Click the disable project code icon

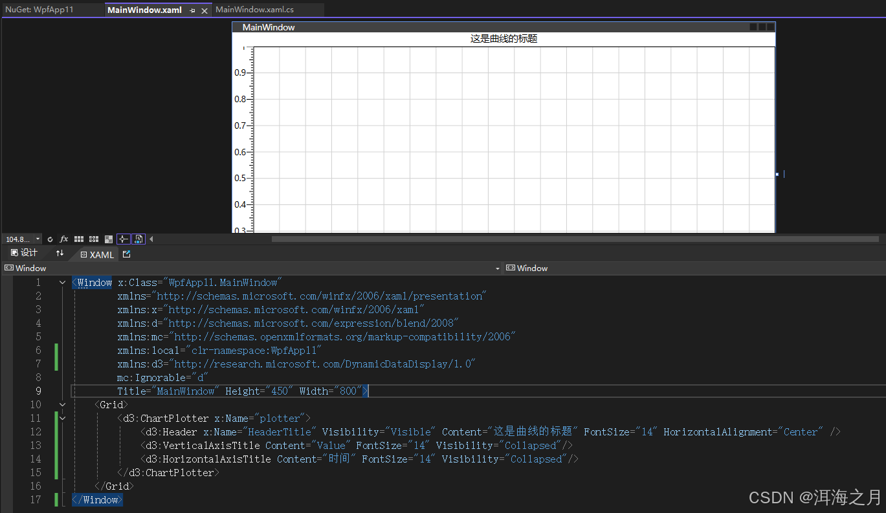138,239
